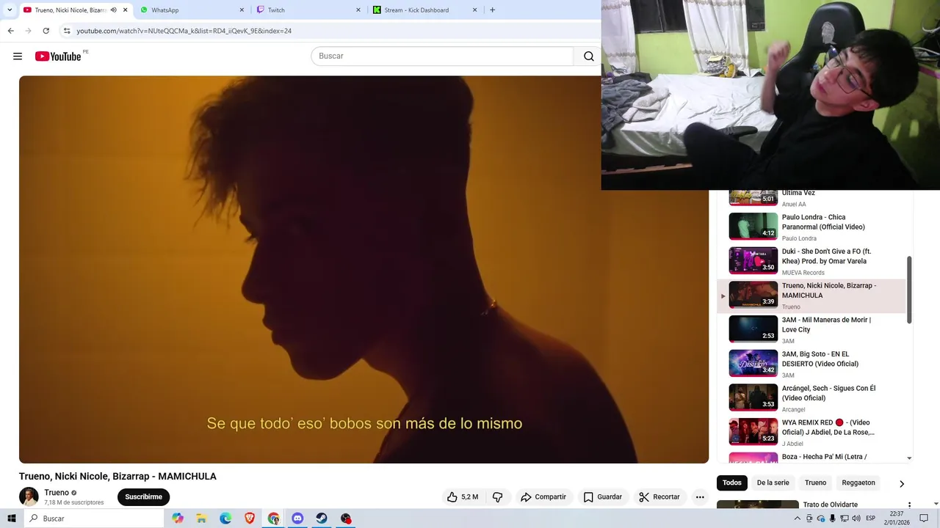Focus the YouTube Buscar search field
The width and height of the screenshot is (940, 528).
(442, 56)
